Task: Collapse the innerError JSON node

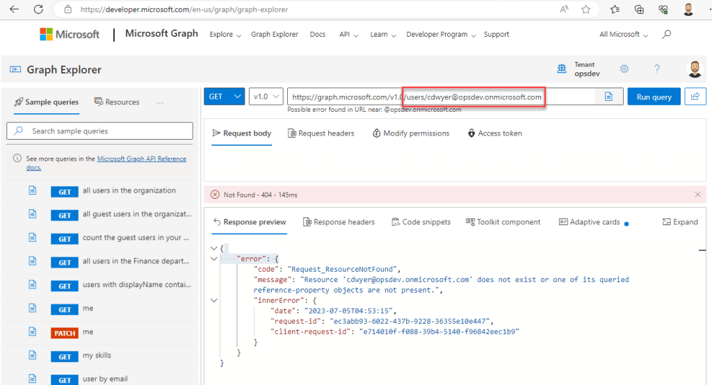Action: click(x=213, y=301)
